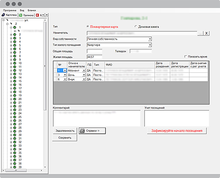Open Вид собственности dropdown

coord(150,39)
